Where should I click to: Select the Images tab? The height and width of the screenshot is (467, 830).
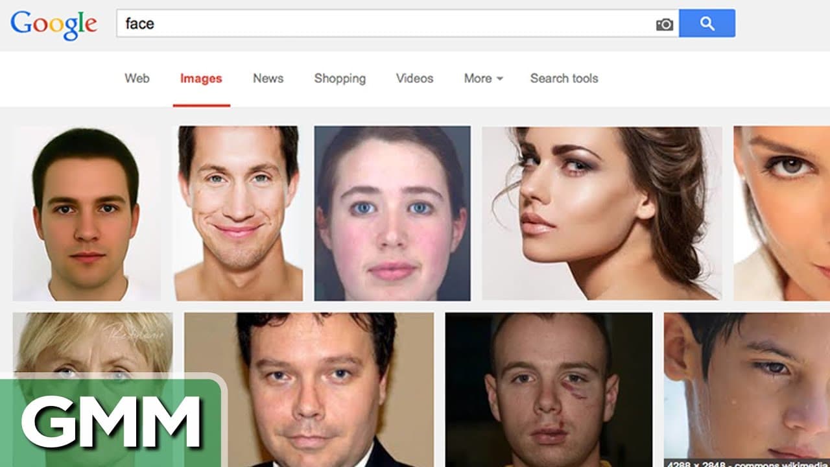[x=201, y=79]
